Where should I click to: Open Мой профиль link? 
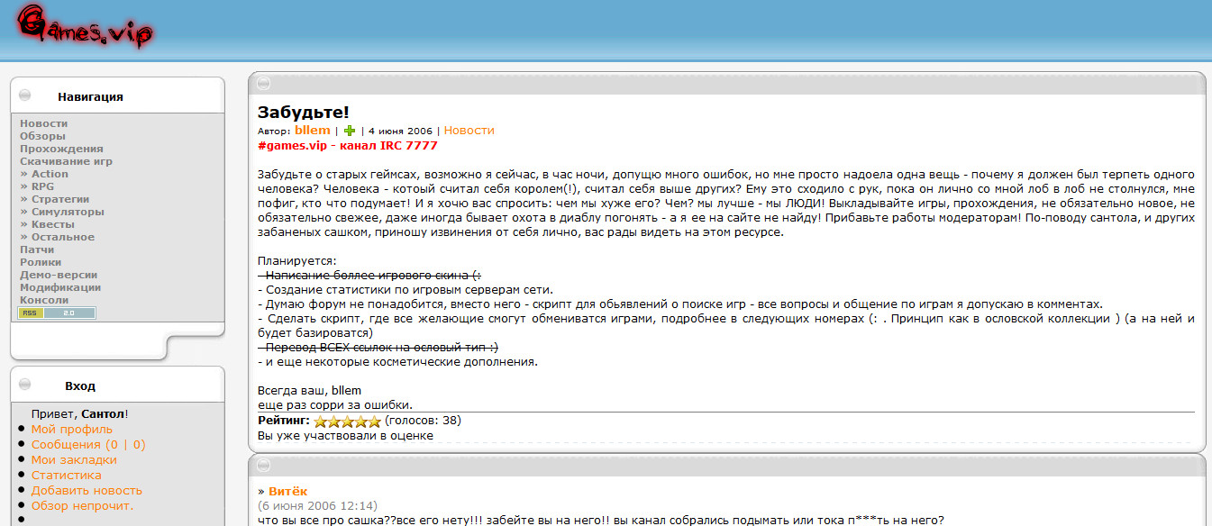pos(72,430)
